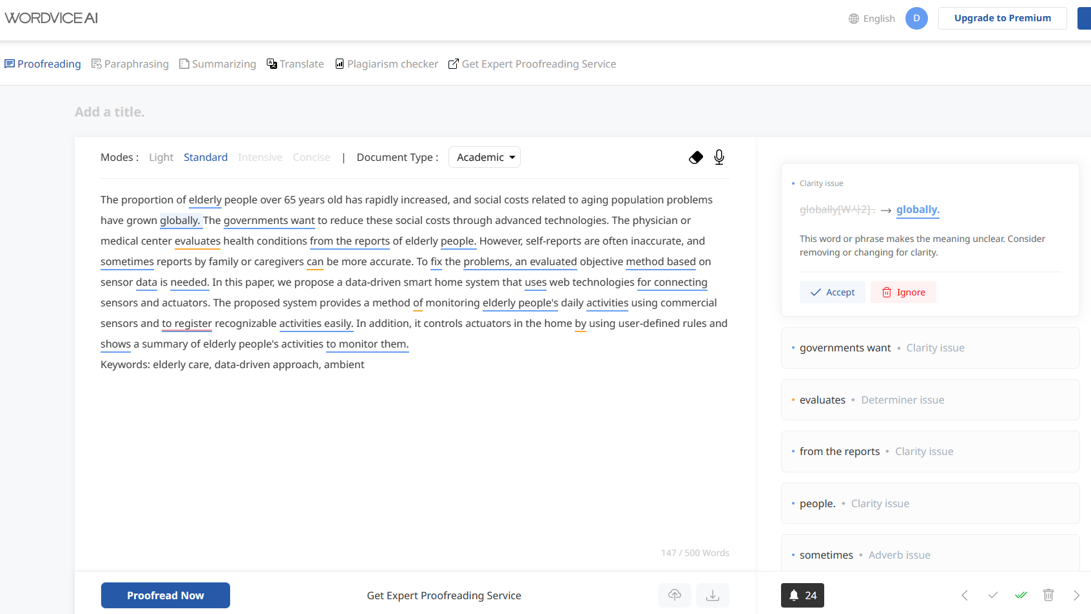The image size is (1091, 614).
Task: Open the notifications bell showing 24
Action: tap(802, 595)
